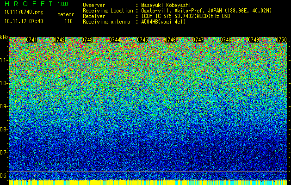291x185 pixels.
Task: Click the 0.7 kHz axis tick label
Action: pos(4,153)
